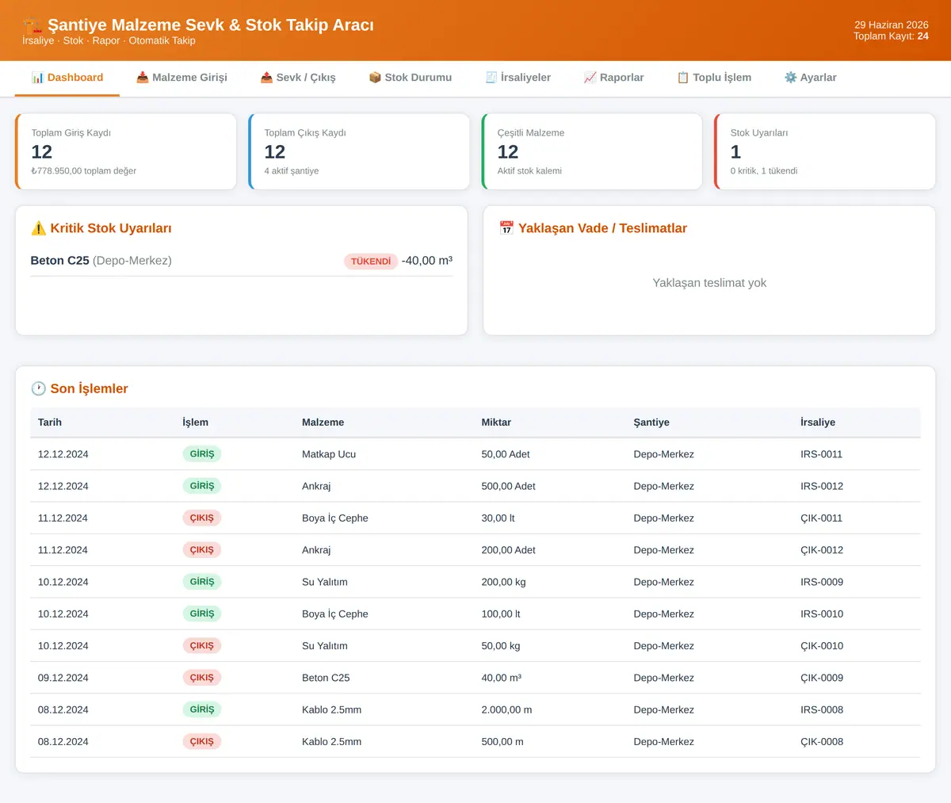Viewport: 951px width, 803px height.
Task: Select the Çeşitli Malzeme summary card
Action: pyautogui.click(x=592, y=151)
